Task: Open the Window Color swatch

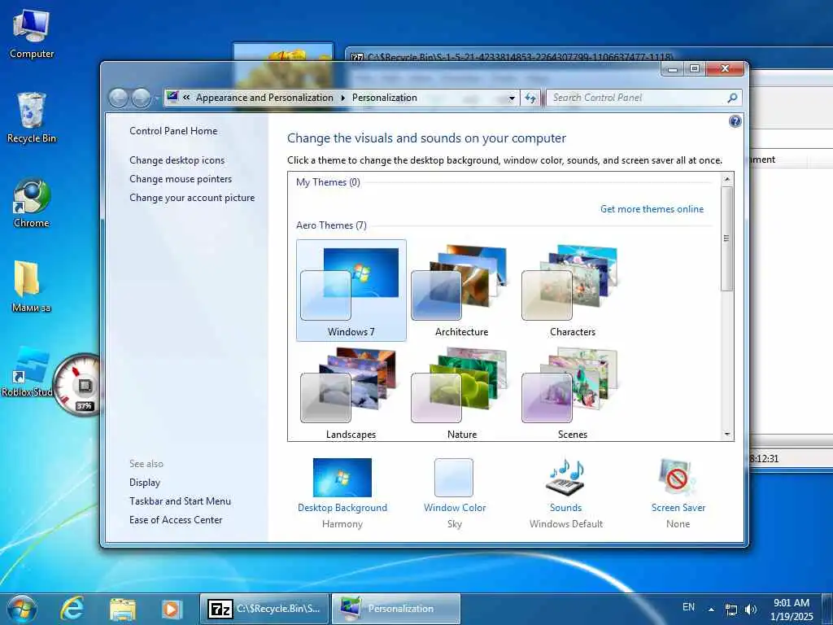Action: (x=454, y=477)
